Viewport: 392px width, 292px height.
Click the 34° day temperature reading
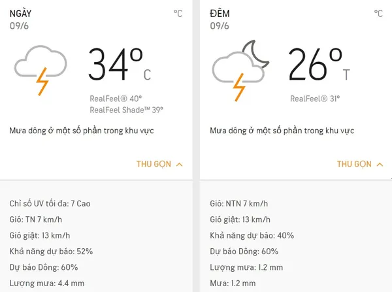click(120, 65)
